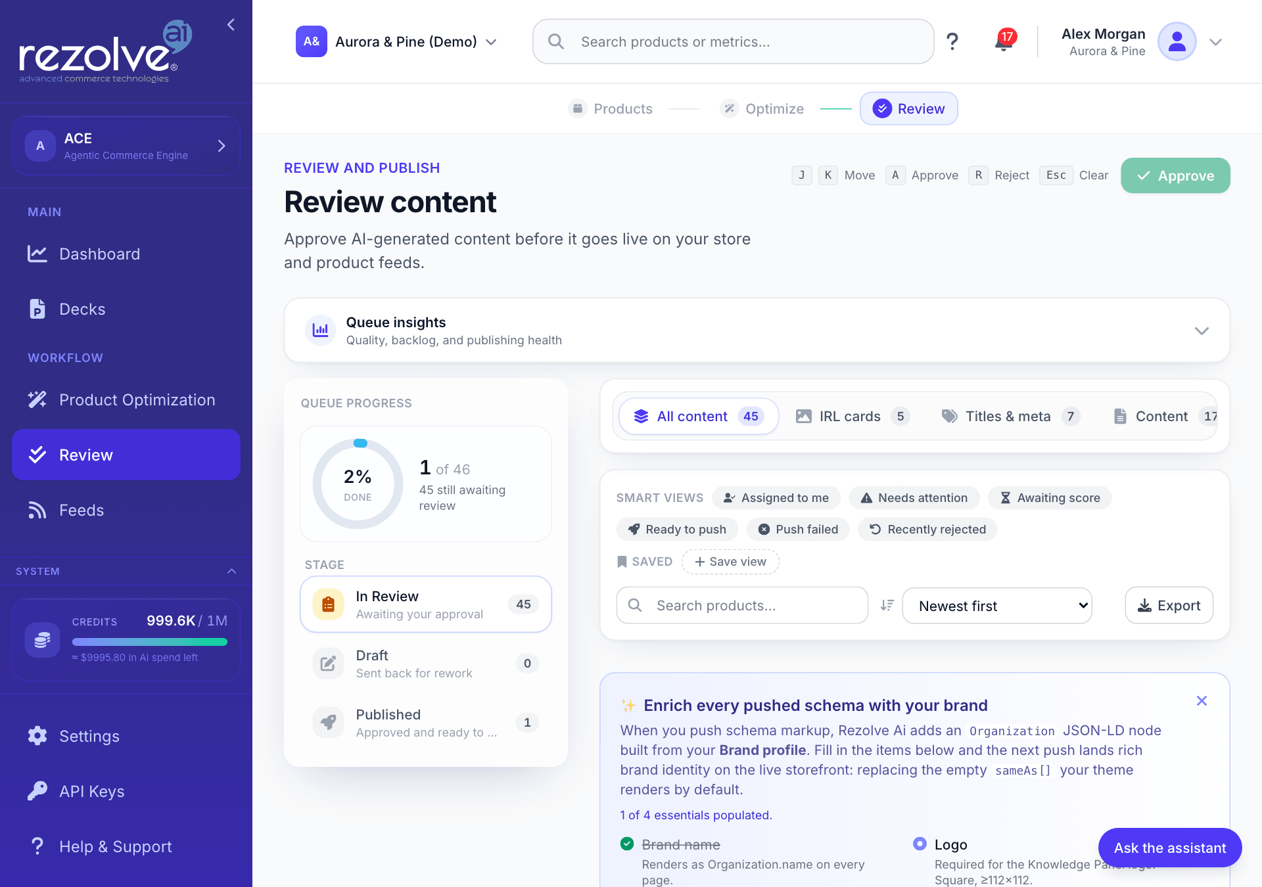Open Feeds in the sidebar
The image size is (1262, 887).
click(126, 511)
